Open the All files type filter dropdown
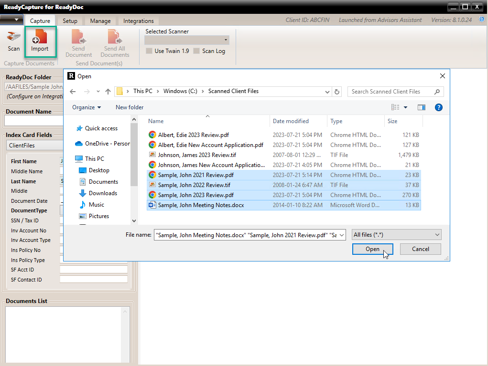The image size is (488, 366). [397, 235]
